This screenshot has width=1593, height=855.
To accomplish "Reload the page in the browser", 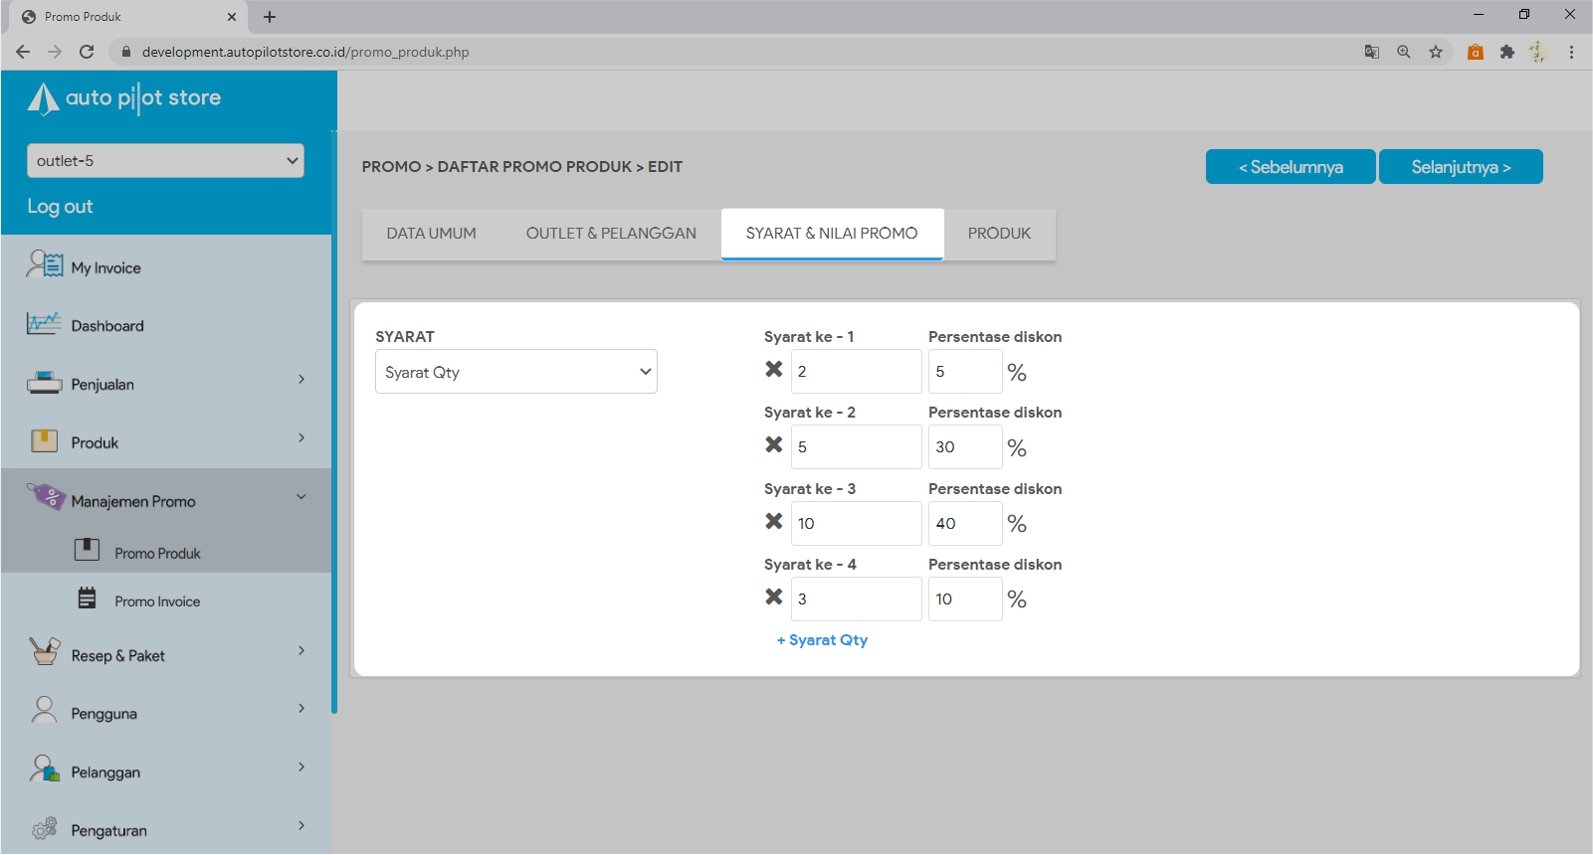I will 87,52.
